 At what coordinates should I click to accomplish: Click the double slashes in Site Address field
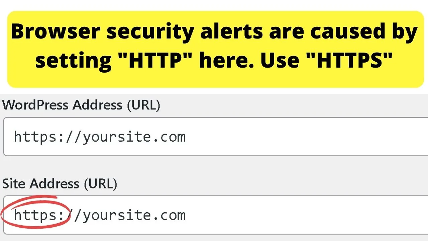74,215
